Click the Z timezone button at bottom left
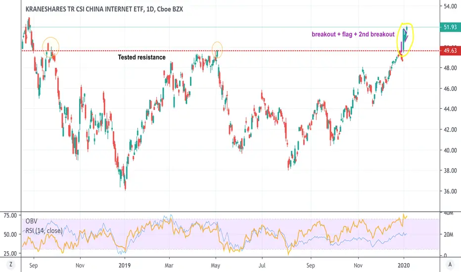The height and width of the screenshot is (272, 461). point(11,265)
